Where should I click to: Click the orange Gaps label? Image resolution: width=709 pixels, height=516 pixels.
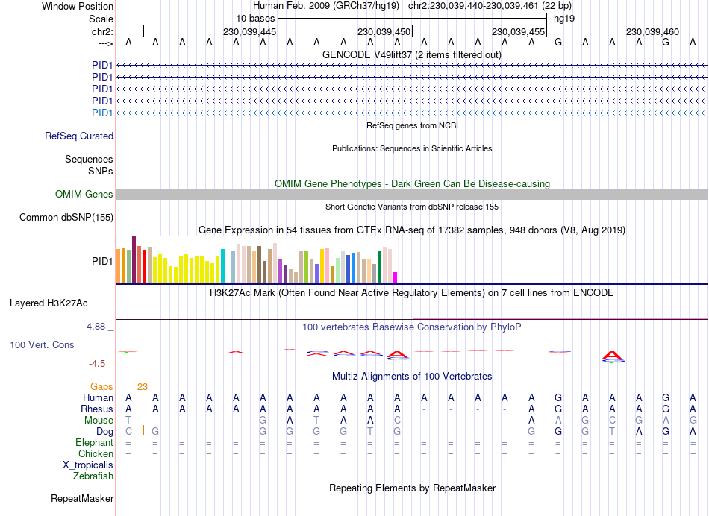pyautogui.click(x=101, y=386)
